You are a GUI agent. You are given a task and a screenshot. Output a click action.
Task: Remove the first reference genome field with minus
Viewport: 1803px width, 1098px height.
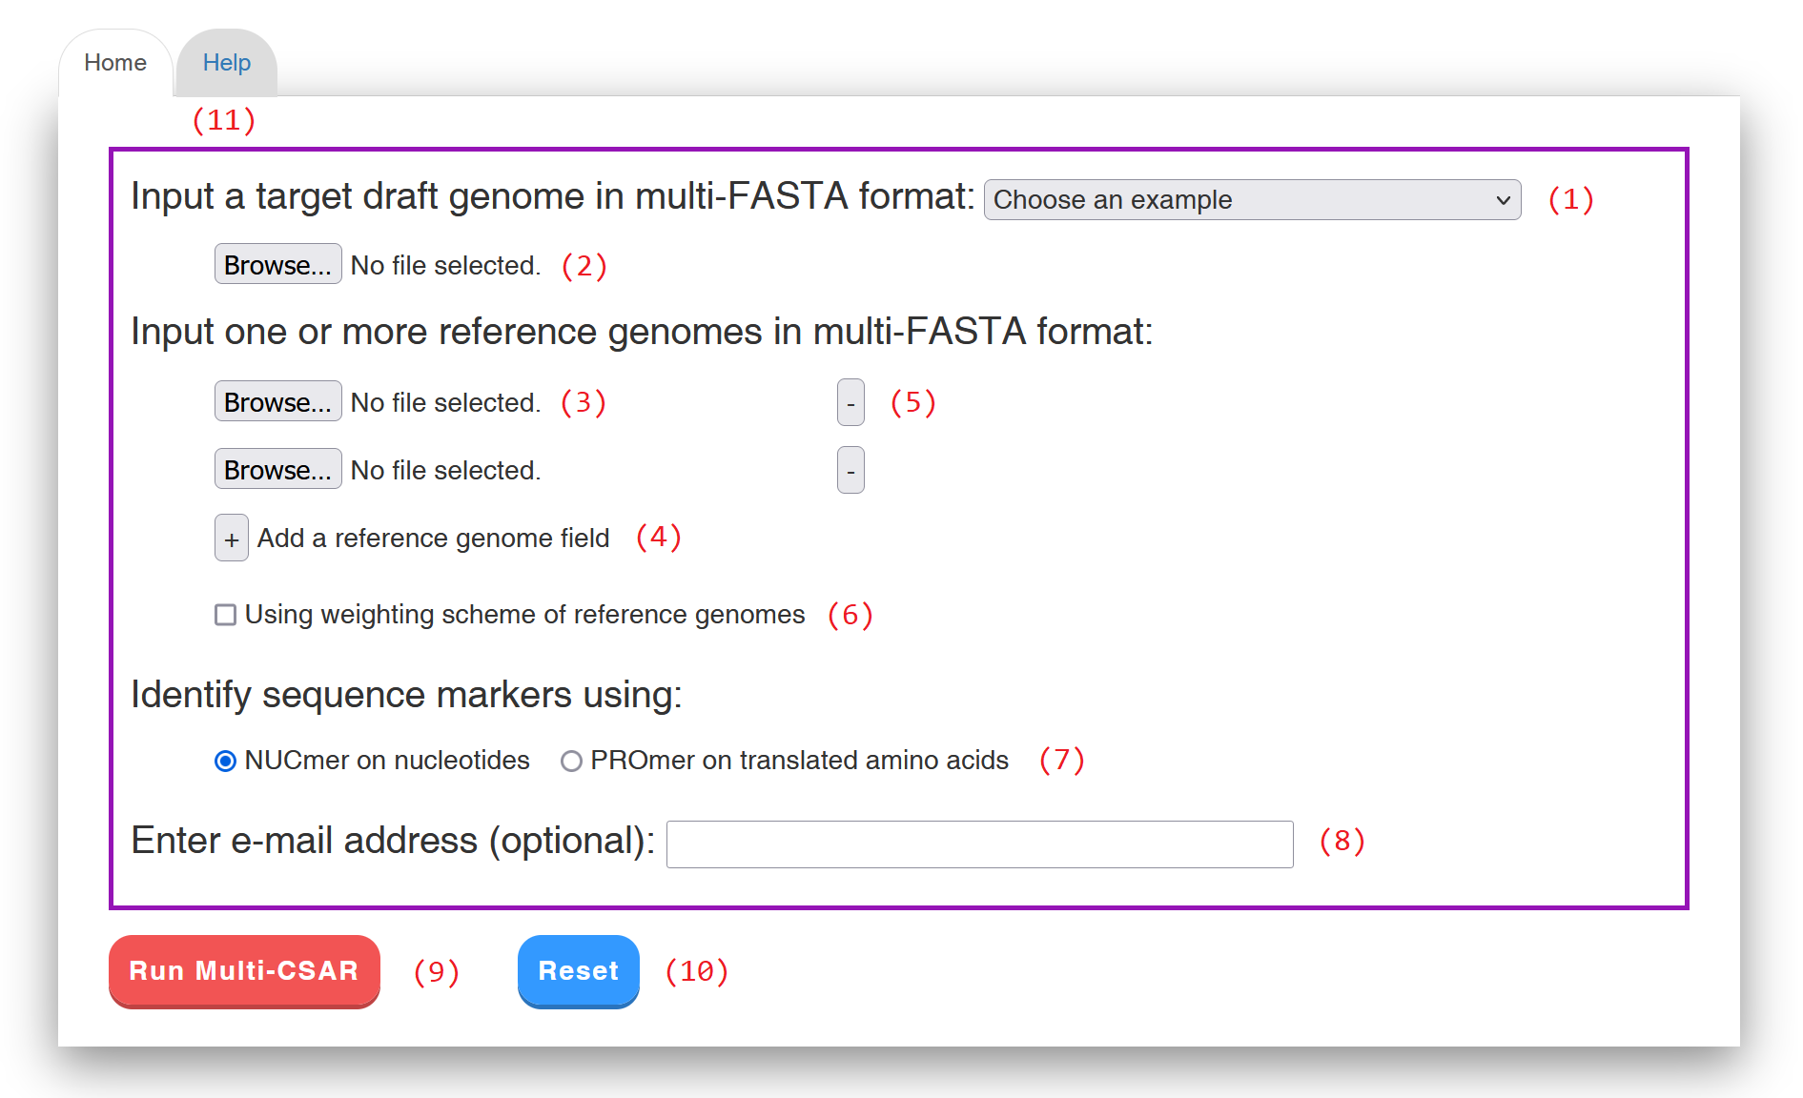point(850,403)
